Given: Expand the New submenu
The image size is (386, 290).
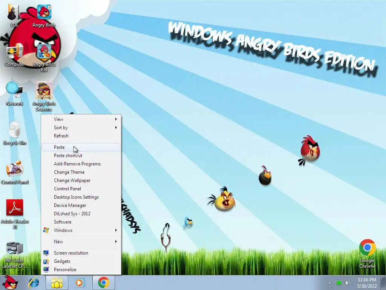Looking at the screenshot, I should pyautogui.click(x=81, y=242).
